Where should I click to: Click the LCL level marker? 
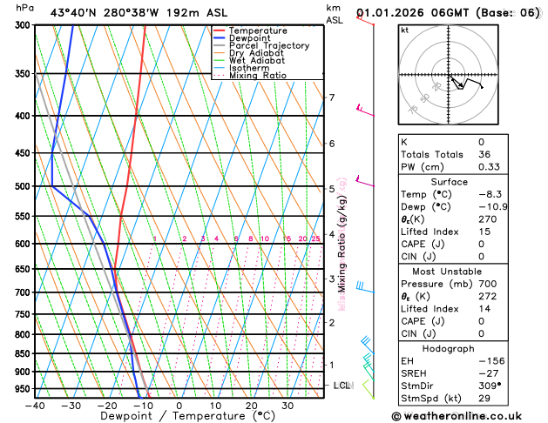(x=343, y=386)
